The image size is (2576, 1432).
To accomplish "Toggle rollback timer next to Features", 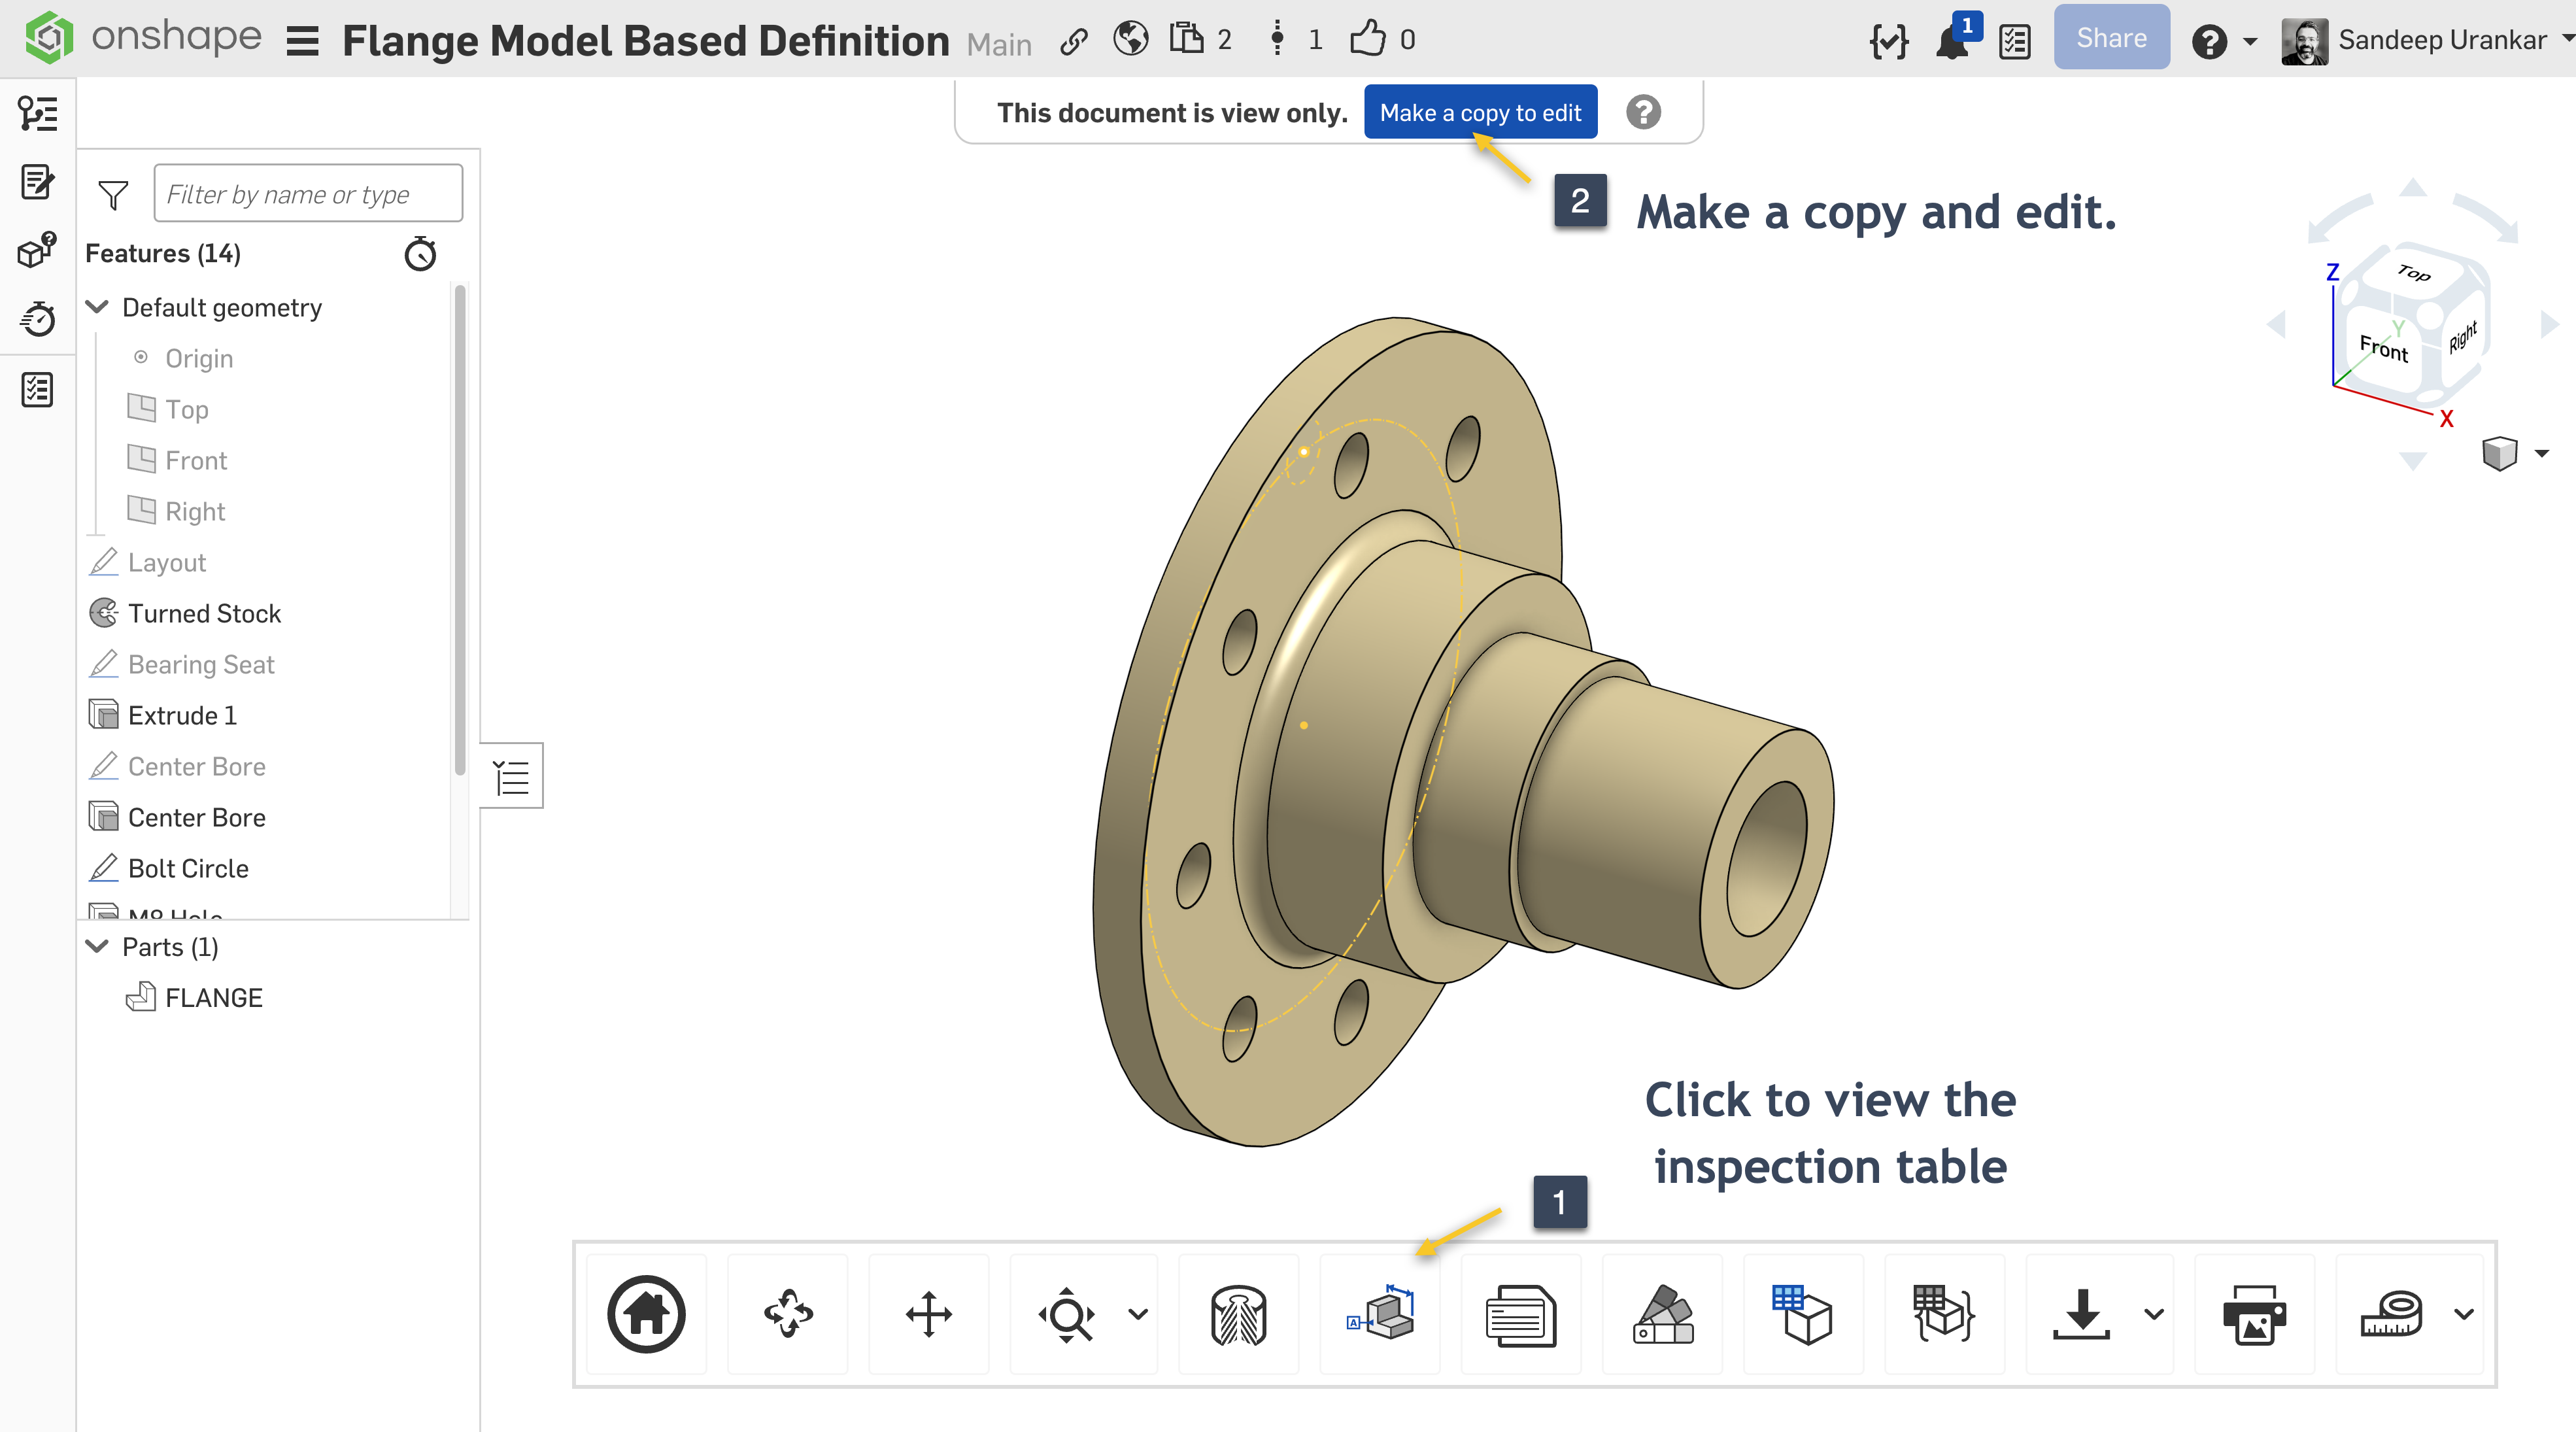I will (420, 254).
